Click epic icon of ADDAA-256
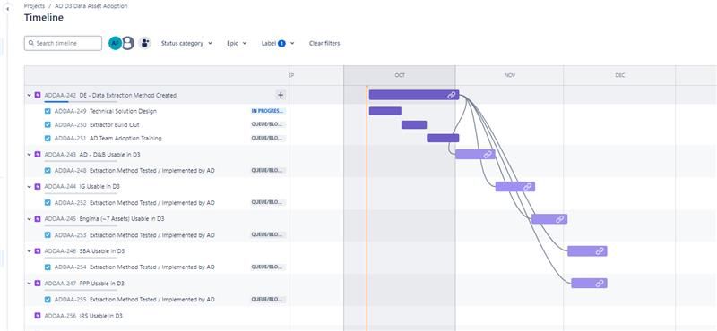This screenshot has height=331, width=717. click(38, 316)
